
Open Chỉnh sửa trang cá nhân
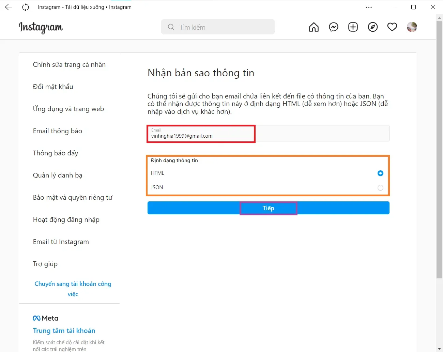tap(70, 64)
